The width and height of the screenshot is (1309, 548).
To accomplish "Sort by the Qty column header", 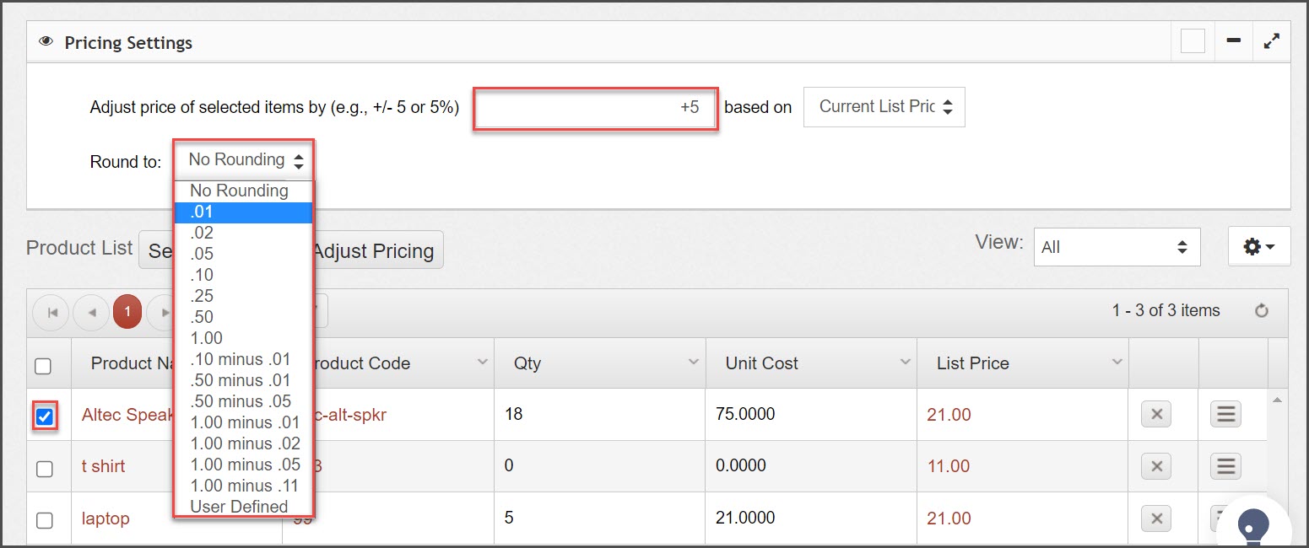I will pos(527,363).
